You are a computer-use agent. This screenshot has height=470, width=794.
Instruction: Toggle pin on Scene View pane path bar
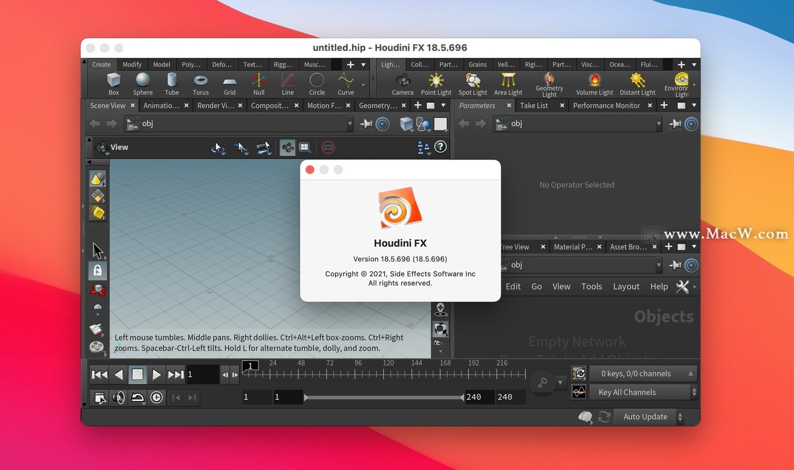pos(366,124)
